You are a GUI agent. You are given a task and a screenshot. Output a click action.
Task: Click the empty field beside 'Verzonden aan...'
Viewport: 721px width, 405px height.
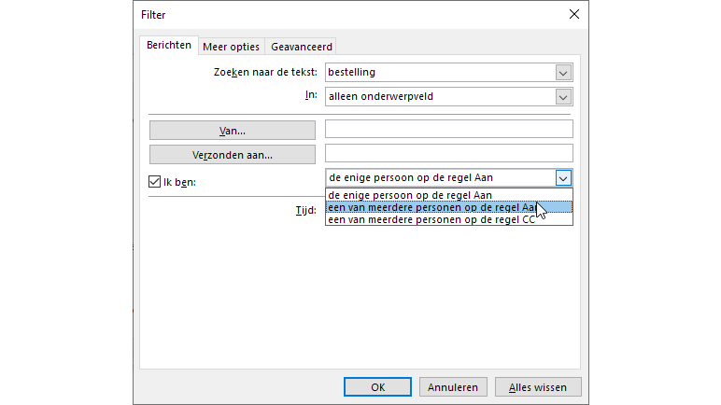[448, 153]
